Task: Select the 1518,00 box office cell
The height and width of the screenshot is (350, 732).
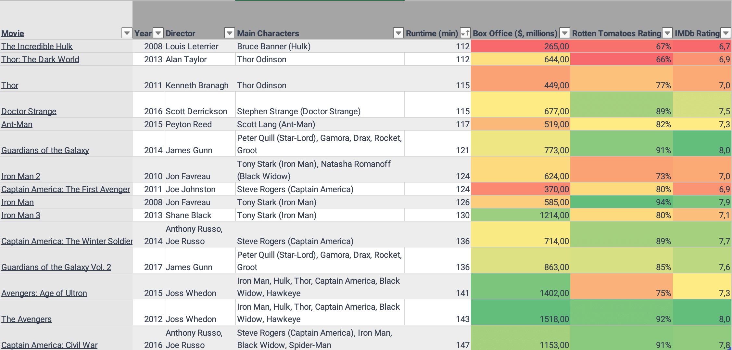Action: pos(520,312)
